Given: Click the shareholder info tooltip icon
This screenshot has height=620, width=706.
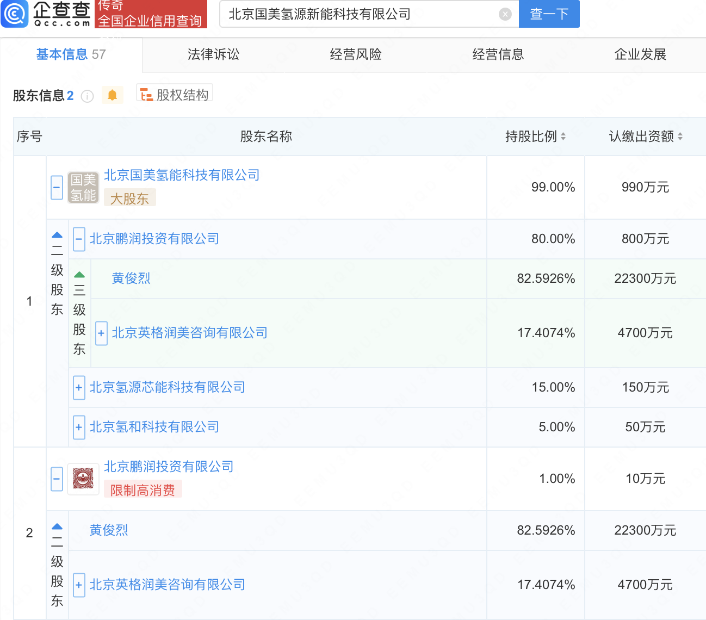Looking at the screenshot, I should pyautogui.click(x=87, y=96).
